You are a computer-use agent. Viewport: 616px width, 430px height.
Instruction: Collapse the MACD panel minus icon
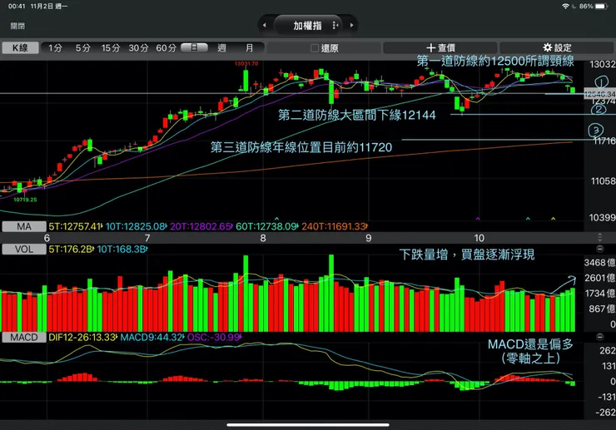599,337
